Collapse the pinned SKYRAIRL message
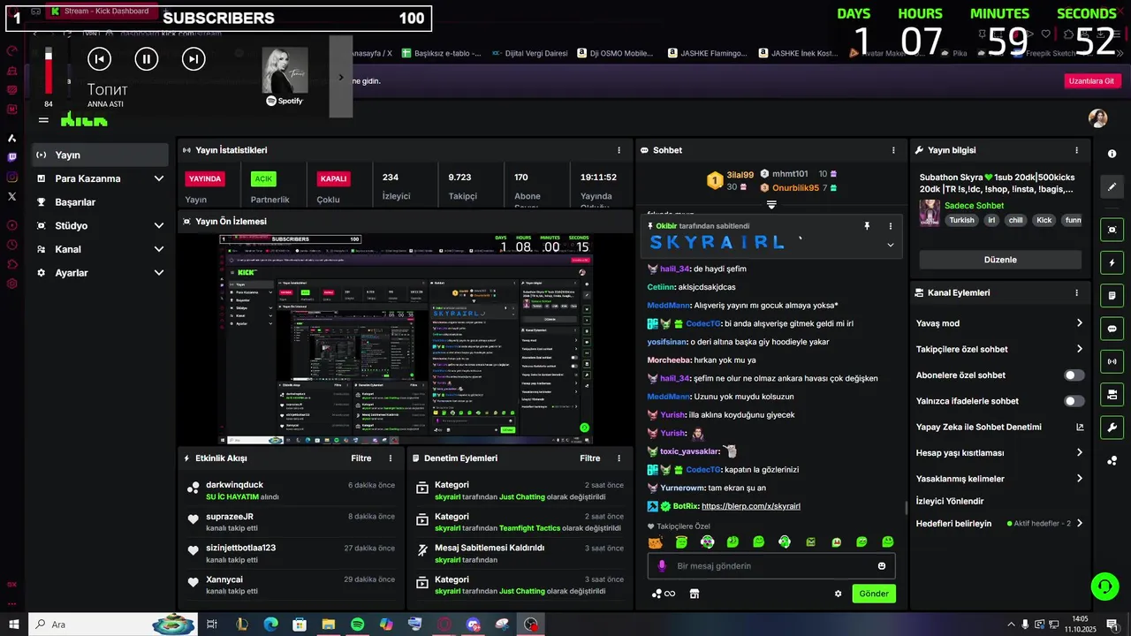1131x636 pixels. click(x=890, y=245)
